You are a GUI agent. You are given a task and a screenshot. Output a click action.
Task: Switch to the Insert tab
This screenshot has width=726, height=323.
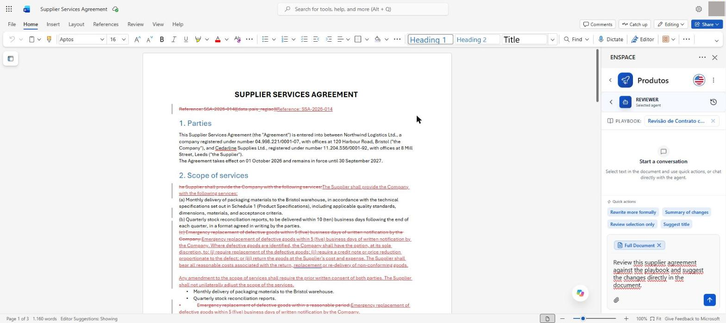tap(53, 24)
